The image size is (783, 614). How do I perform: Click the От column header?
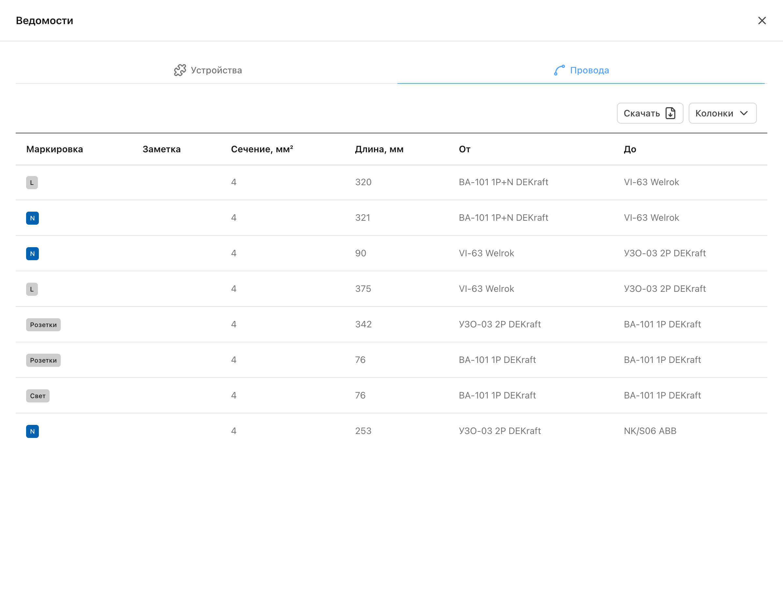464,149
